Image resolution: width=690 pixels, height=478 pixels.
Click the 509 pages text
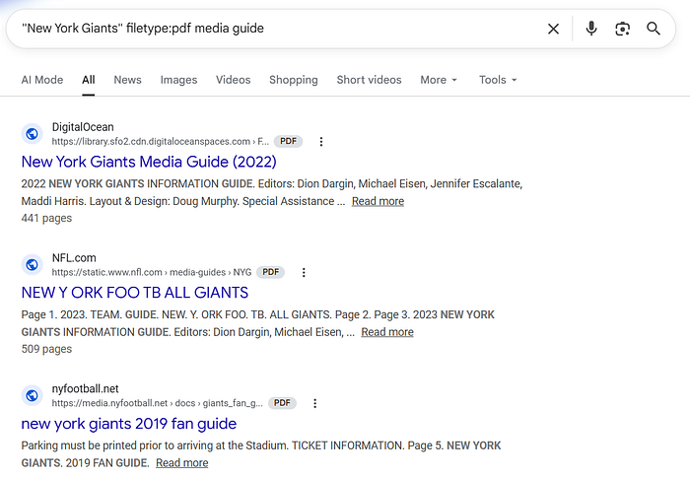pyautogui.click(x=46, y=349)
